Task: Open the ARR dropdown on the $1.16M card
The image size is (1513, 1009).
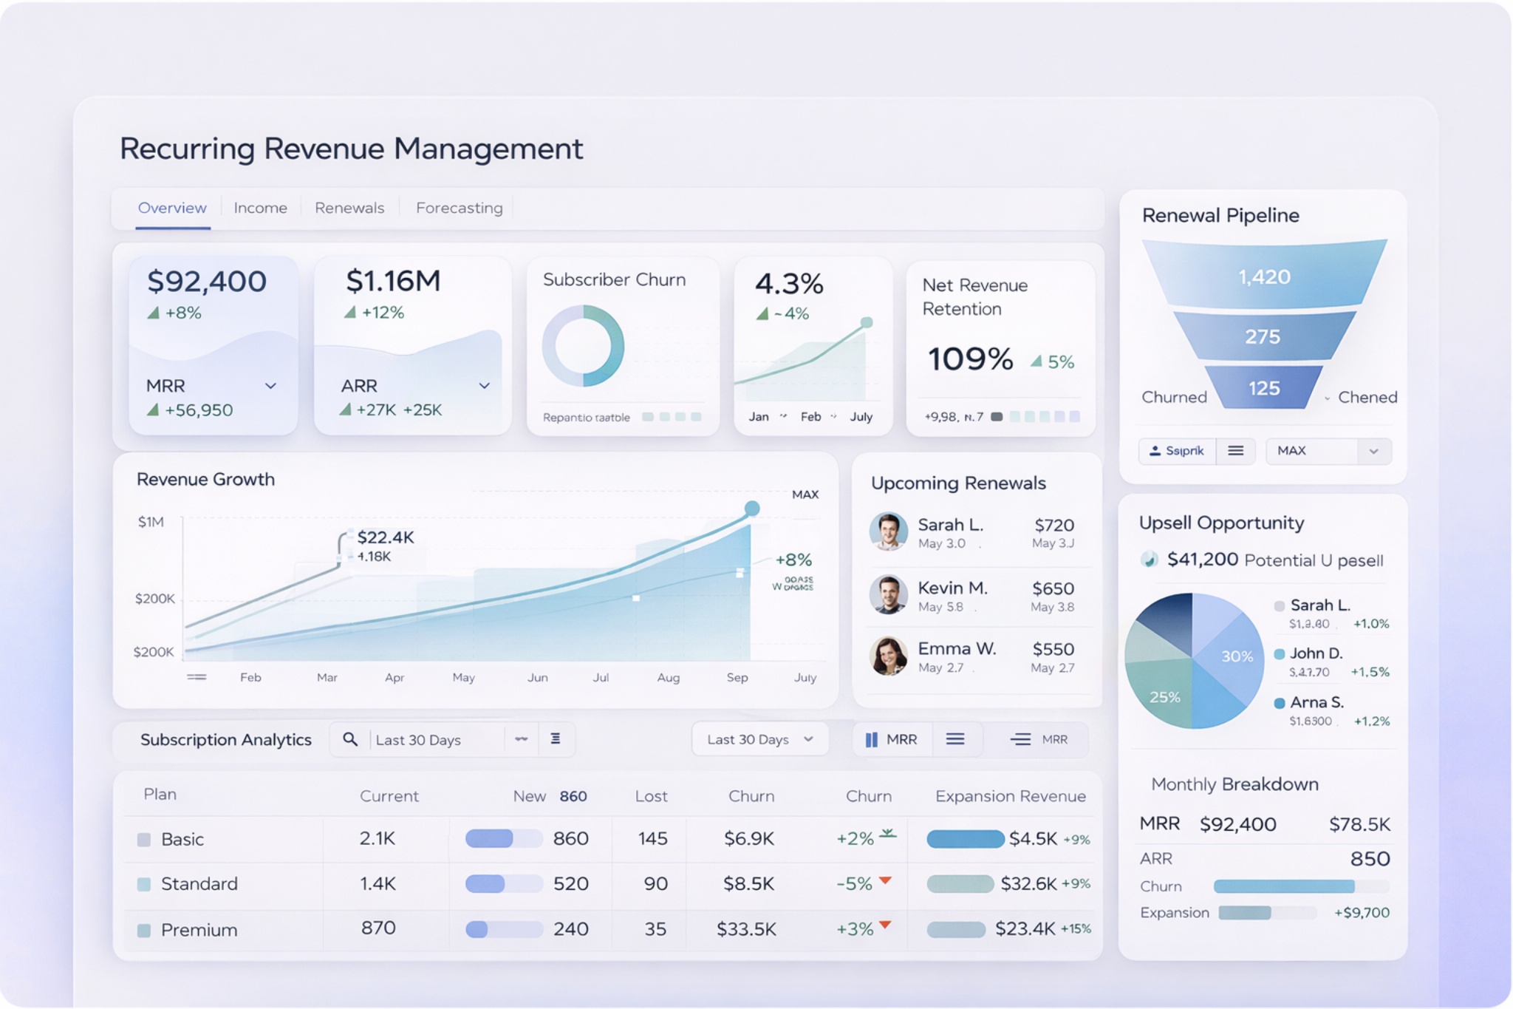Action: pos(484,386)
